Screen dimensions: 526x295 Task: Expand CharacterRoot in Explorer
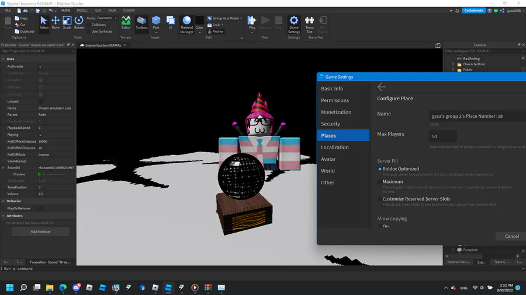(453, 64)
